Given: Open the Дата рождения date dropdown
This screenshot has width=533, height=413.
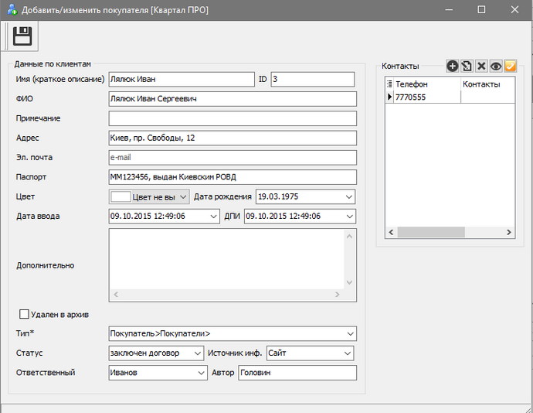Looking at the screenshot, I should point(349,196).
